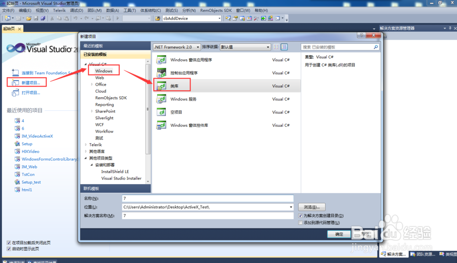The height and width of the screenshot is (263, 457).
Task: Expand the Telerik tree node
Action: click(x=86, y=145)
